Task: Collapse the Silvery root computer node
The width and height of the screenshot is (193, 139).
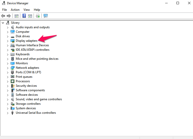Action: click(x=3, y=23)
